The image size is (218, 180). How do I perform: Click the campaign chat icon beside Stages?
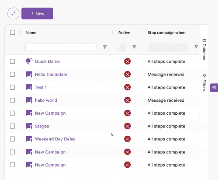pos(29,126)
